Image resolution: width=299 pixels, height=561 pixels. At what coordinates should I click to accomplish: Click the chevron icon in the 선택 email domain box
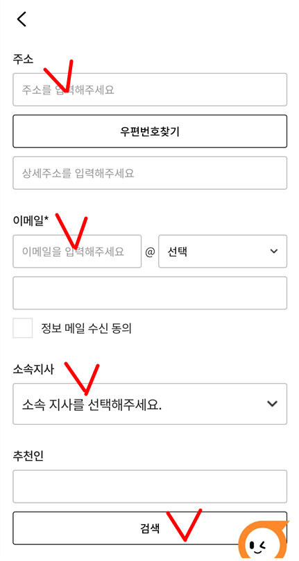point(273,251)
